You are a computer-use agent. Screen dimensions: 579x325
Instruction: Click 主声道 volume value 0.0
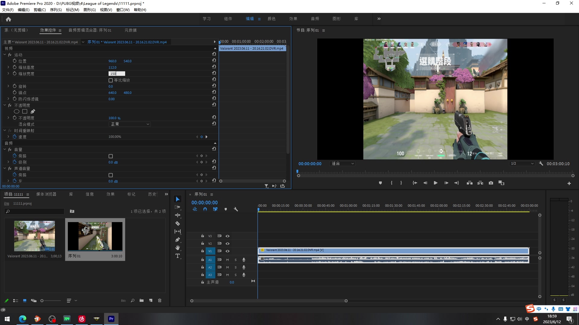click(232, 282)
